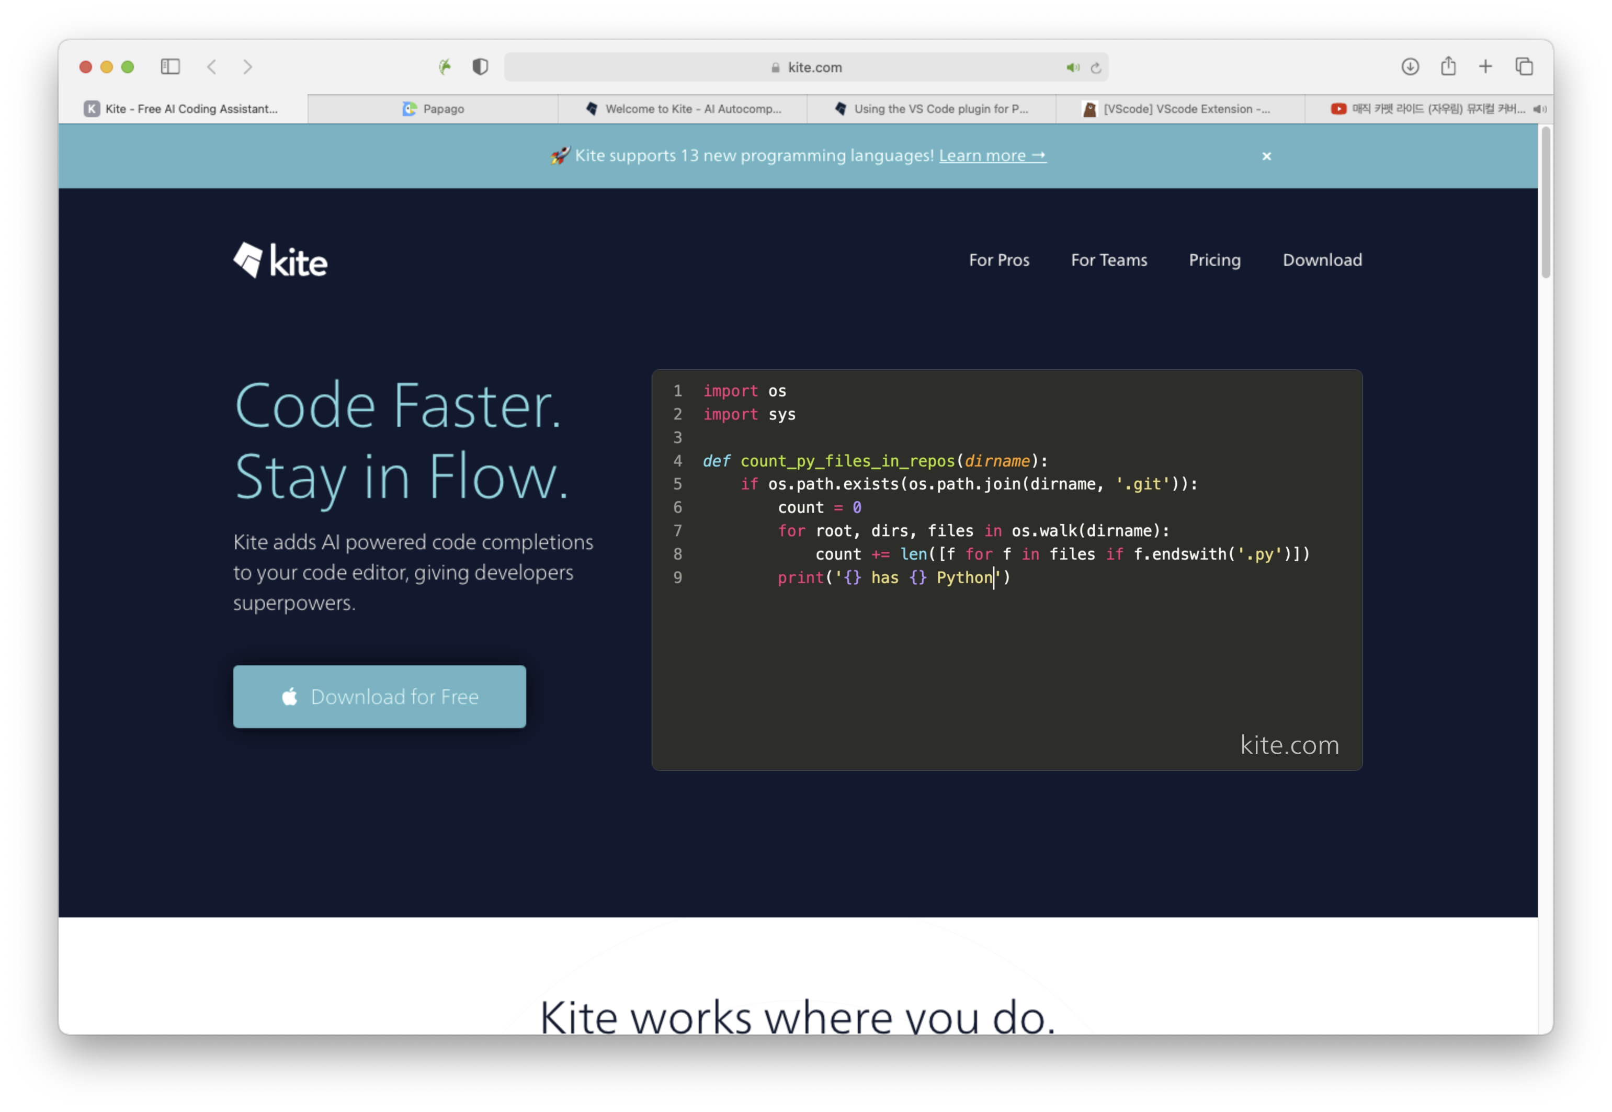Click the green leaf extension icon
The width and height of the screenshot is (1612, 1112).
click(x=445, y=67)
